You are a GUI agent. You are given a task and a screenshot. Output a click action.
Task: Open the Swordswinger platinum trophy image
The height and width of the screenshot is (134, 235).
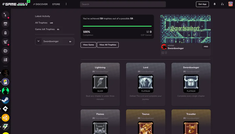(191, 84)
